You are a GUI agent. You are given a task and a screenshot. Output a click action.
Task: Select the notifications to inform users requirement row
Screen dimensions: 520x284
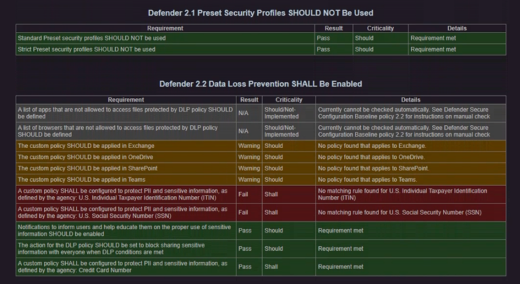pyautogui.click(x=125, y=231)
